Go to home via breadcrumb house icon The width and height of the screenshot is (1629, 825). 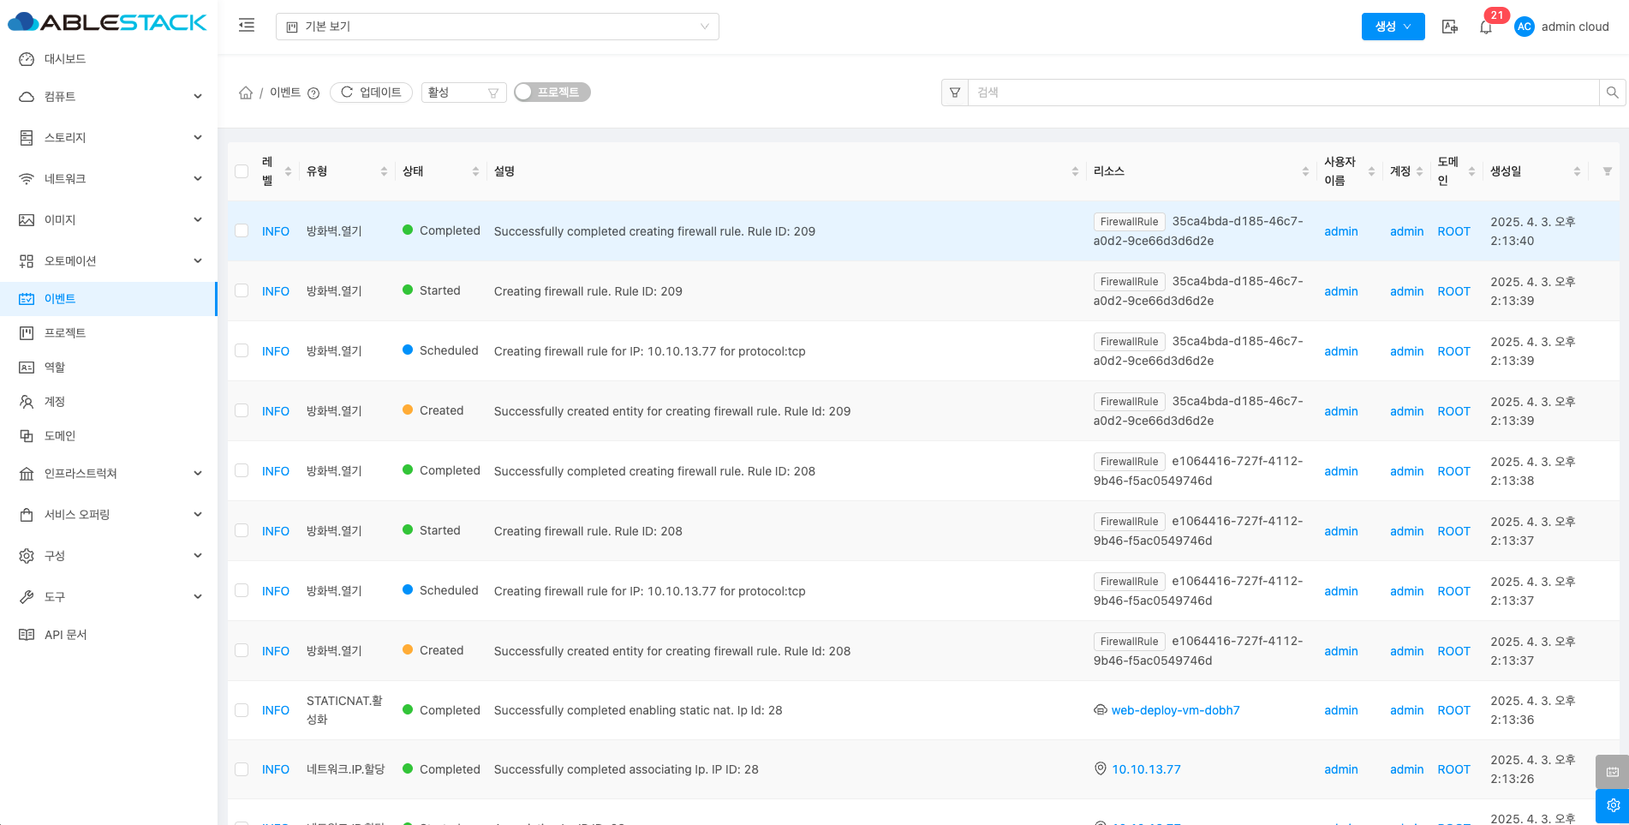click(246, 93)
